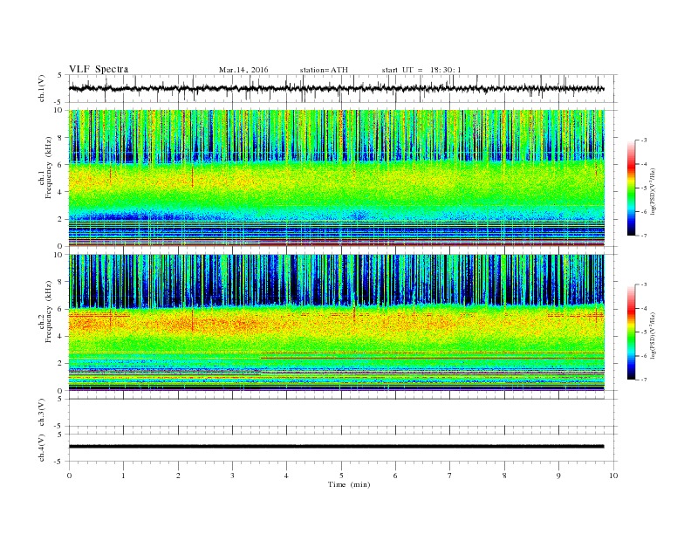691x534 pixels.
Task: Click the "4" kHz tick of ch.1 spectrogram
Action: tap(60, 192)
